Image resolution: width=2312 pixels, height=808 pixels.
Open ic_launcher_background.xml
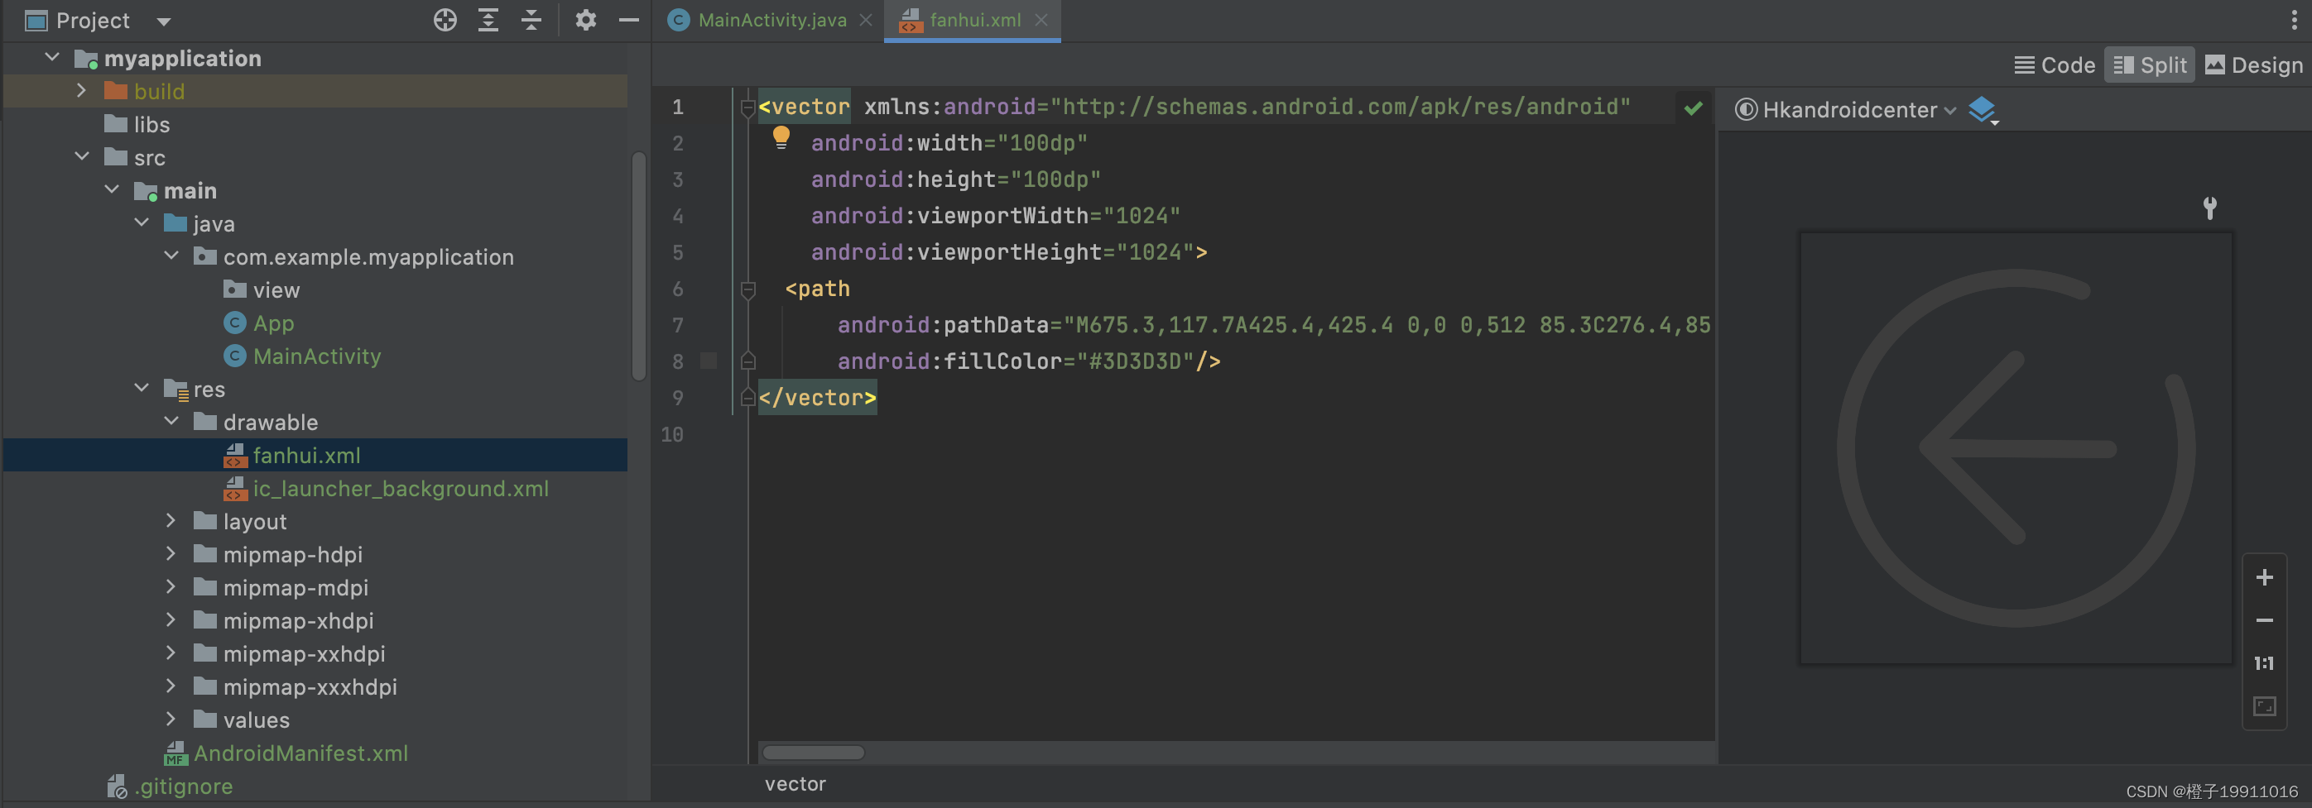point(401,489)
